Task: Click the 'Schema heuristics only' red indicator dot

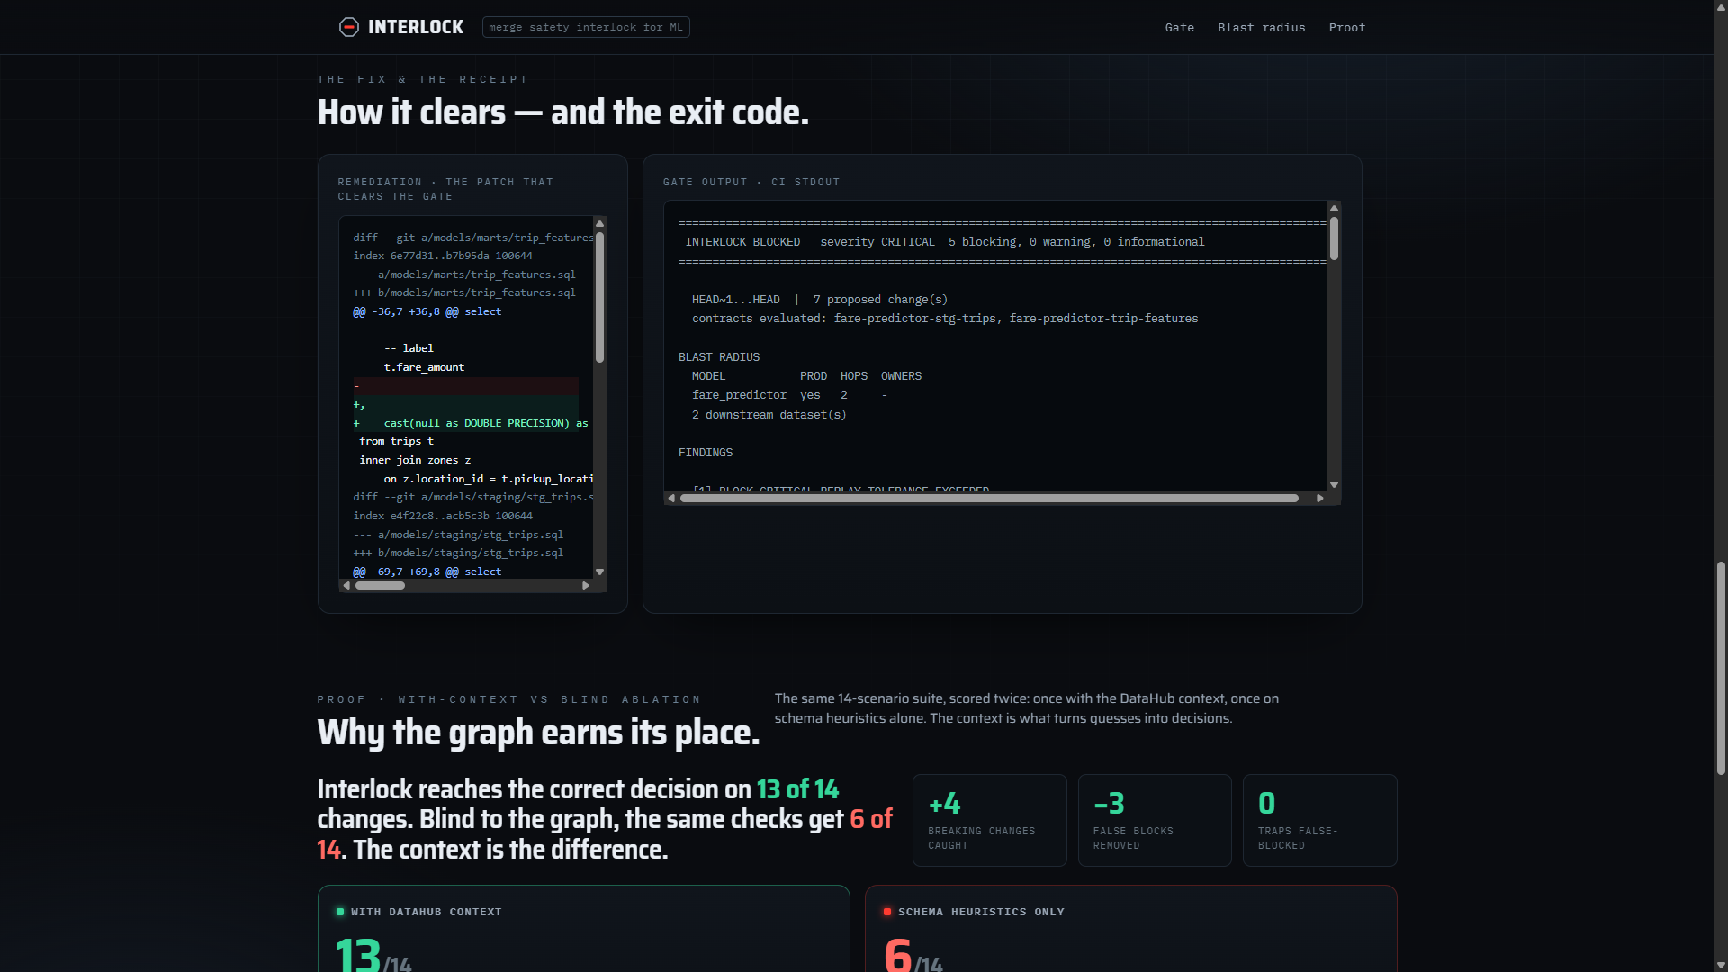Action: (x=887, y=912)
